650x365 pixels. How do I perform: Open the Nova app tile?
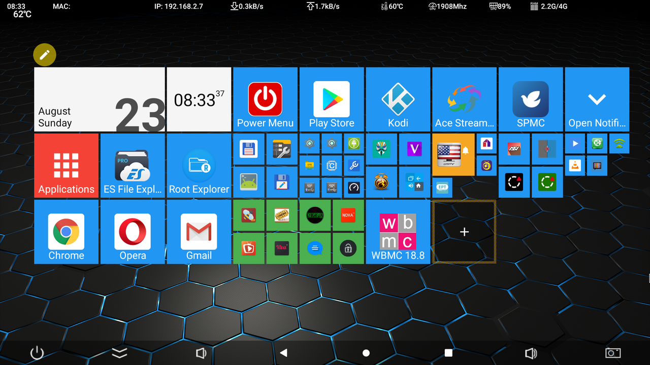(348, 215)
